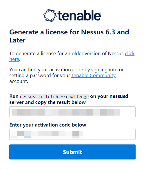Open the Tenable Community link
This screenshot has width=144, height=169.
93,75
